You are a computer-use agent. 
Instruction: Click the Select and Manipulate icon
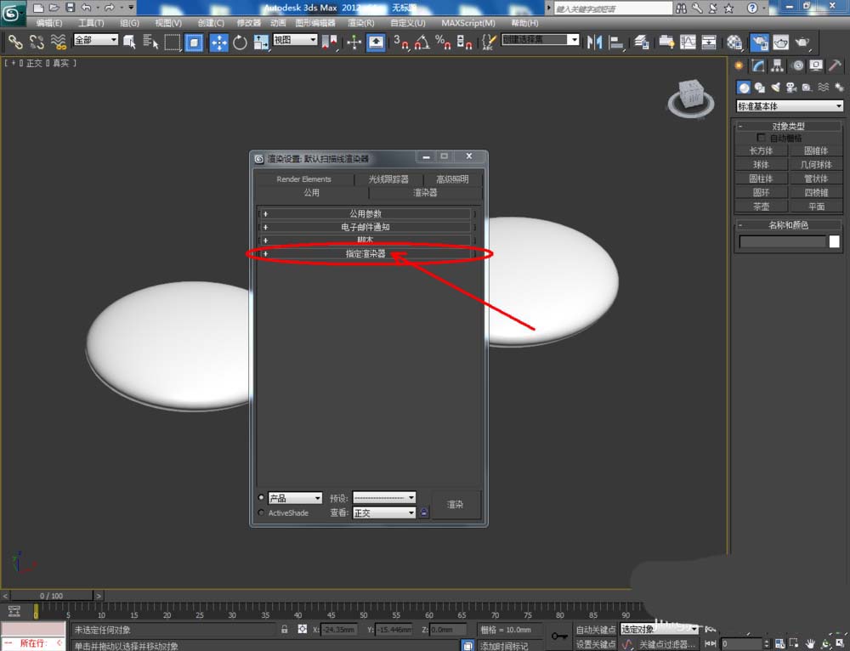tap(354, 42)
